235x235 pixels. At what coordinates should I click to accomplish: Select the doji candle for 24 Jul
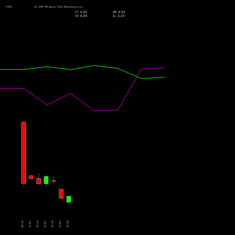54,181
